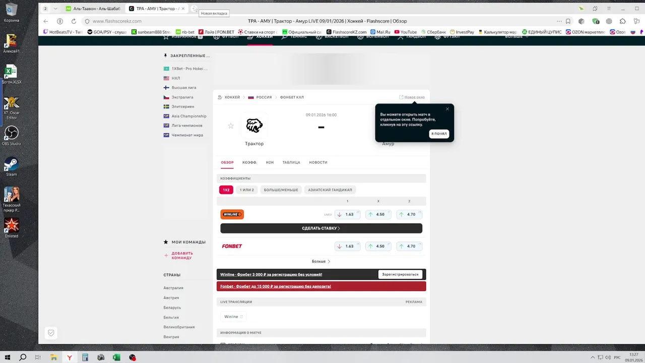Click Зарегистрироваться in Winline banner
This screenshot has height=363, width=645.
click(x=400, y=274)
